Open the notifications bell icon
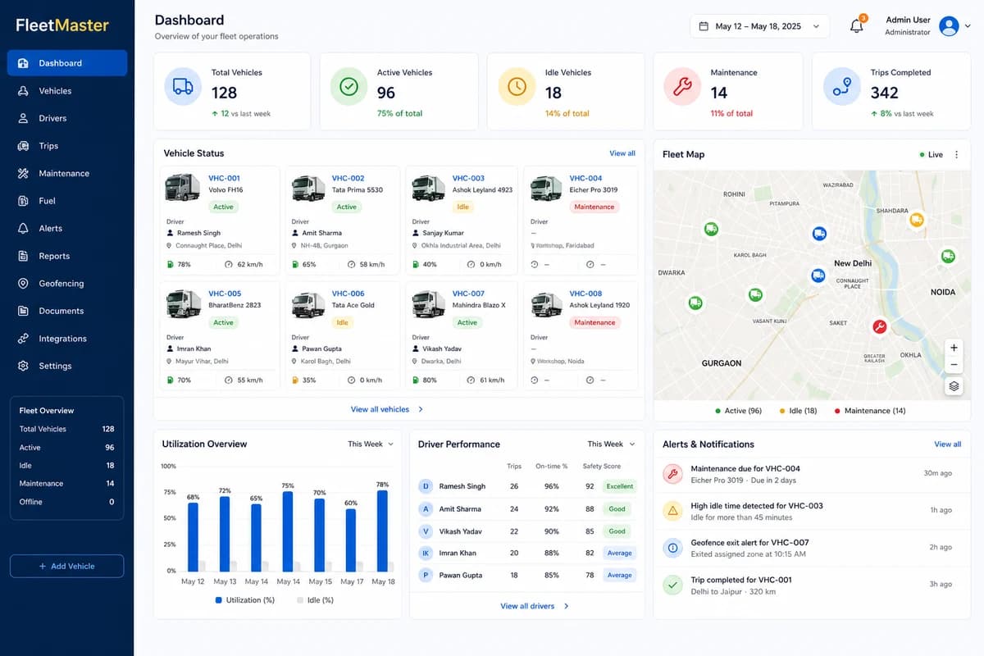 click(857, 25)
